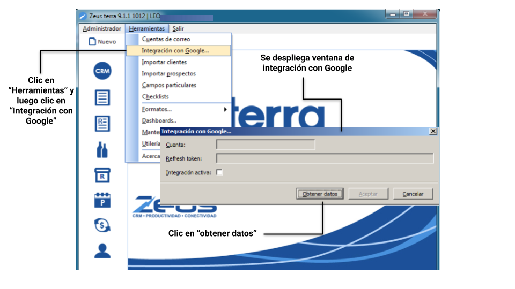Choose Integración con Google... menu entry
The image size is (515, 289).
pyautogui.click(x=179, y=50)
